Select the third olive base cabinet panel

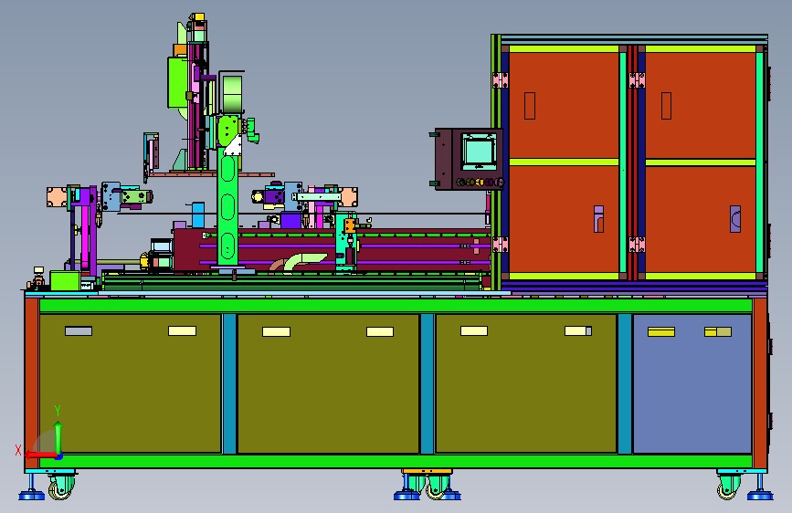526,383
